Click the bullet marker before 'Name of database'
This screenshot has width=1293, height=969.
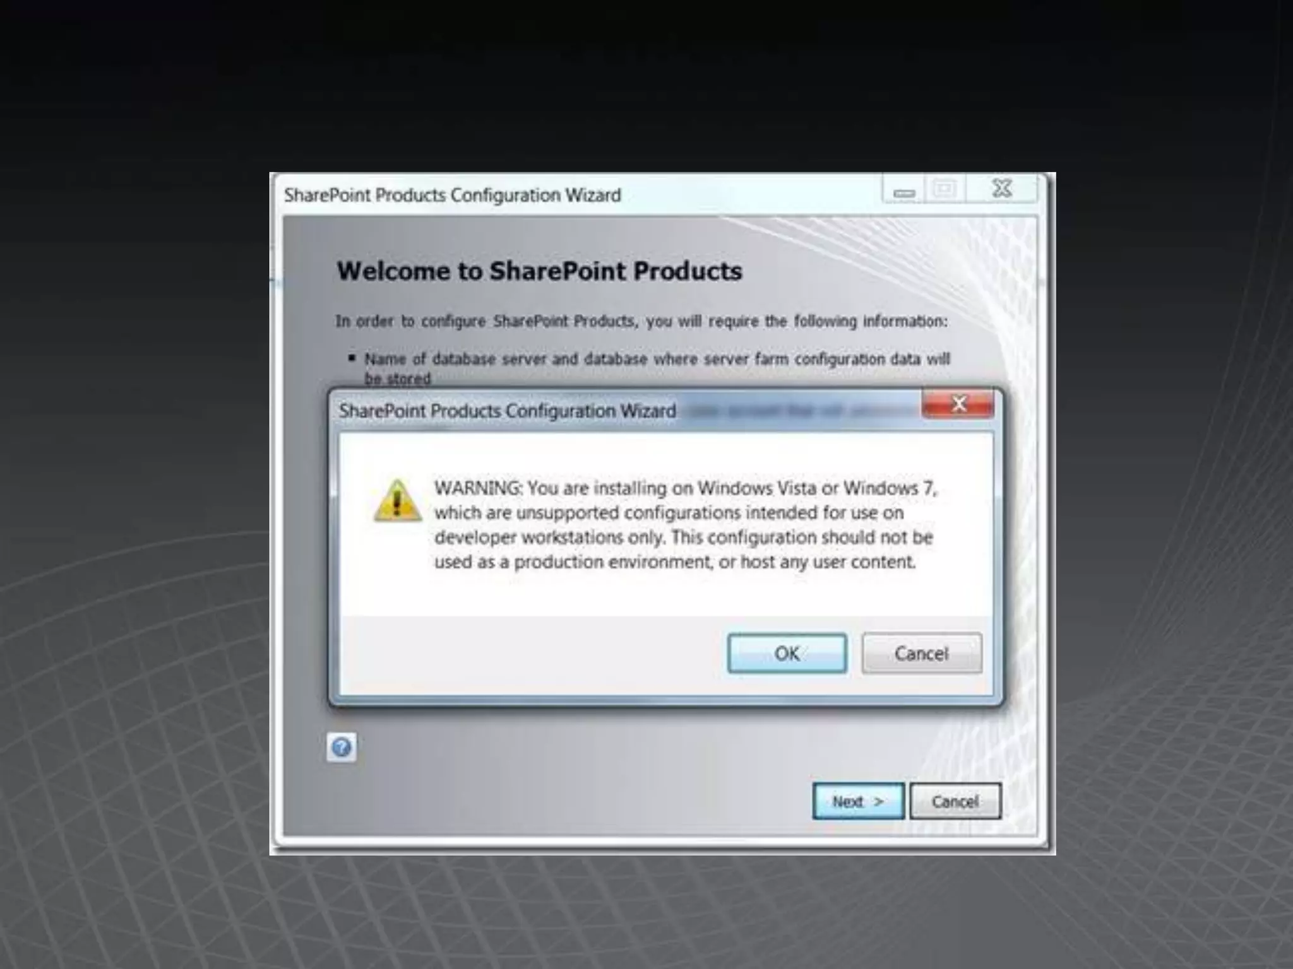click(x=352, y=358)
